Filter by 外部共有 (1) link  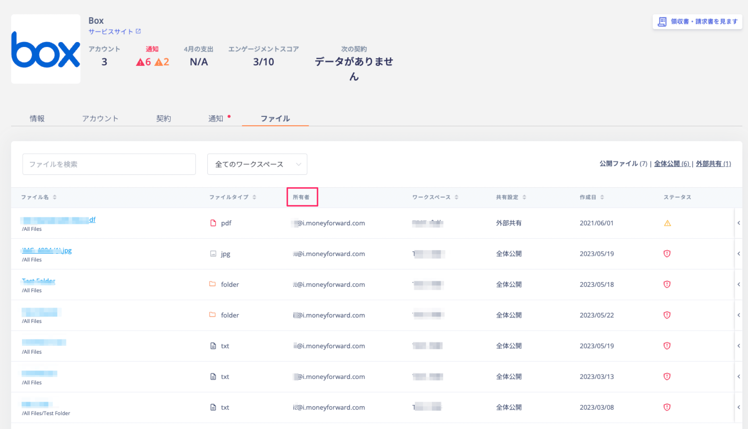click(x=713, y=163)
